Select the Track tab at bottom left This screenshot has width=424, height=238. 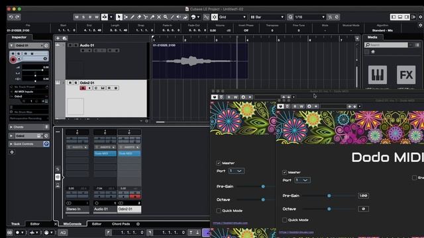[15, 224]
